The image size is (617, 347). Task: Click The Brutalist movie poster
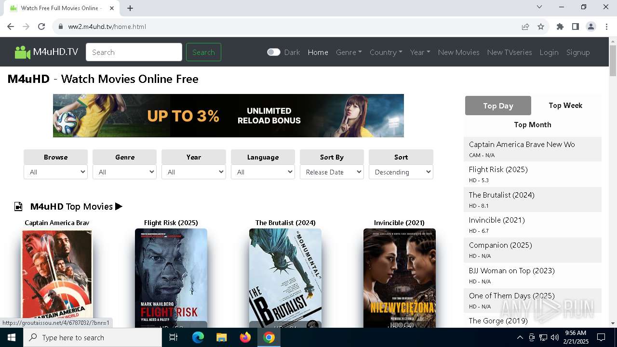(285, 278)
